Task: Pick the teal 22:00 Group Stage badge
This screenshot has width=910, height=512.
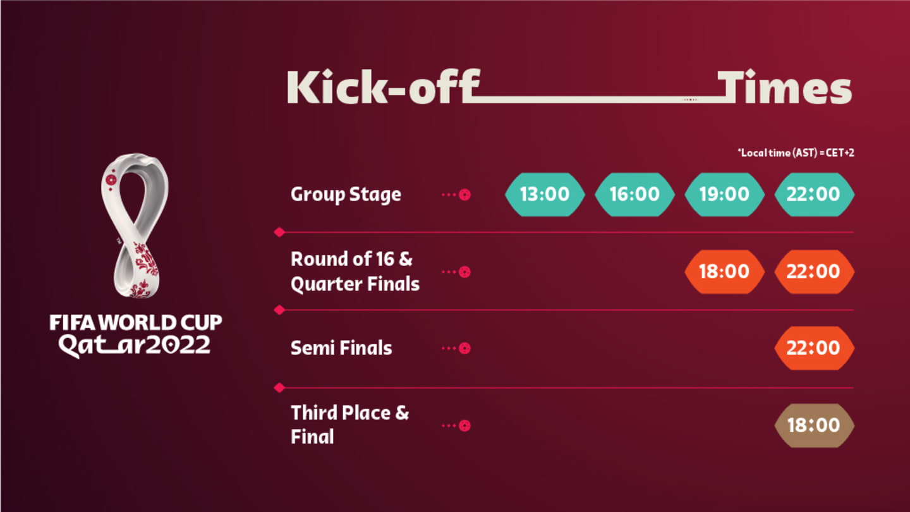Action: pyautogui.click(x=814, y=194)
